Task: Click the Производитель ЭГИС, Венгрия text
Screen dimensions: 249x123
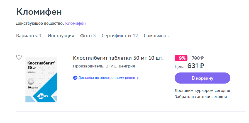Action: [x=104, y=66]
